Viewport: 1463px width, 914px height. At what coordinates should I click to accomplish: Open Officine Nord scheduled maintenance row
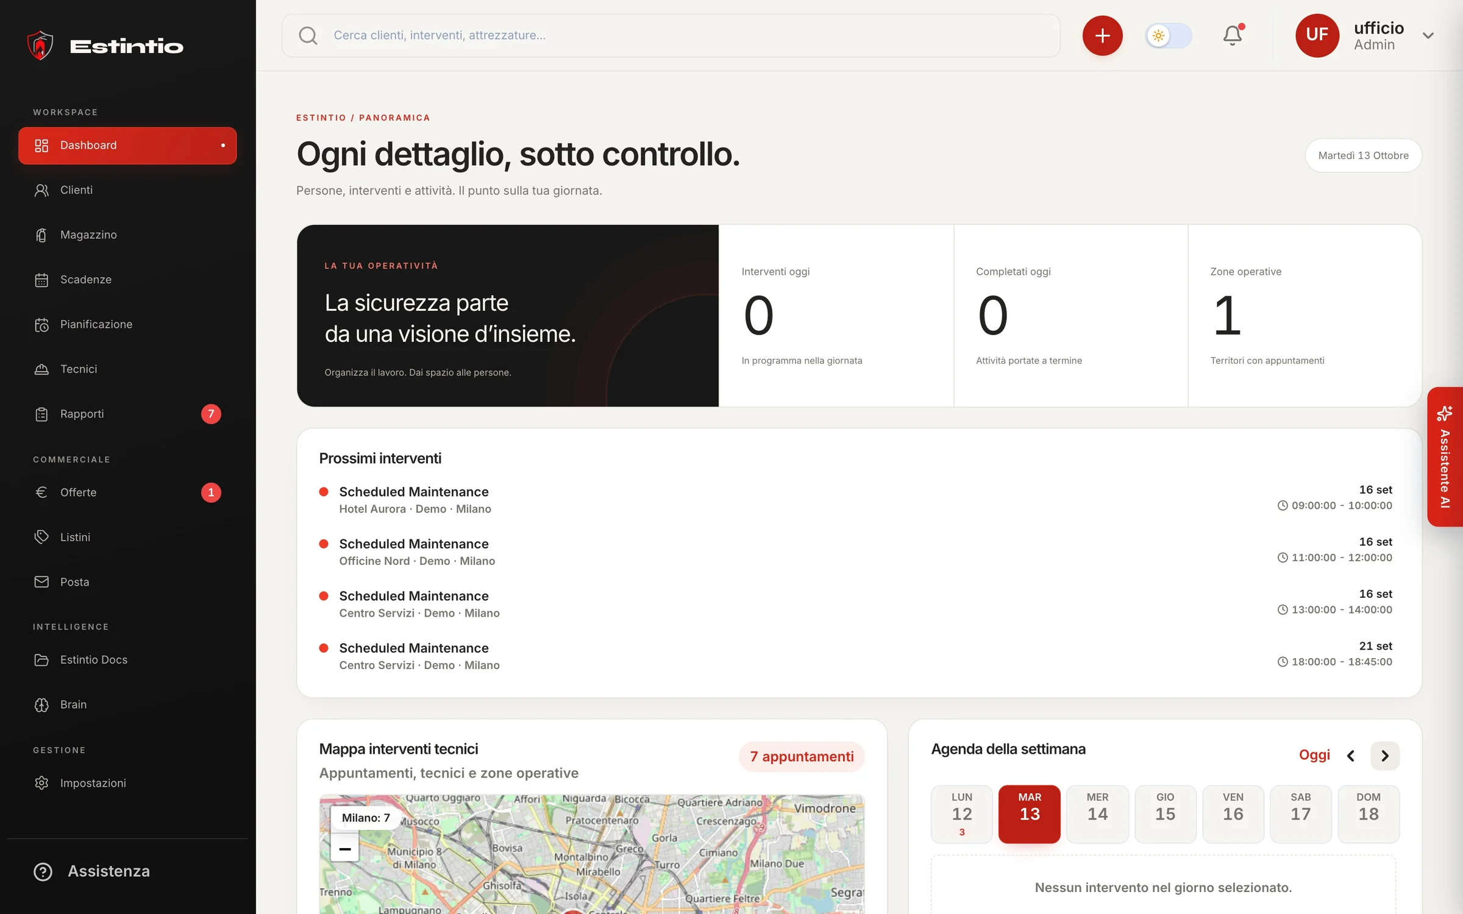pos(855,552)
